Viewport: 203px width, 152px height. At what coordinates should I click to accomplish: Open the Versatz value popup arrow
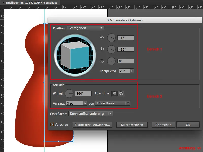(x=85, y=103)
